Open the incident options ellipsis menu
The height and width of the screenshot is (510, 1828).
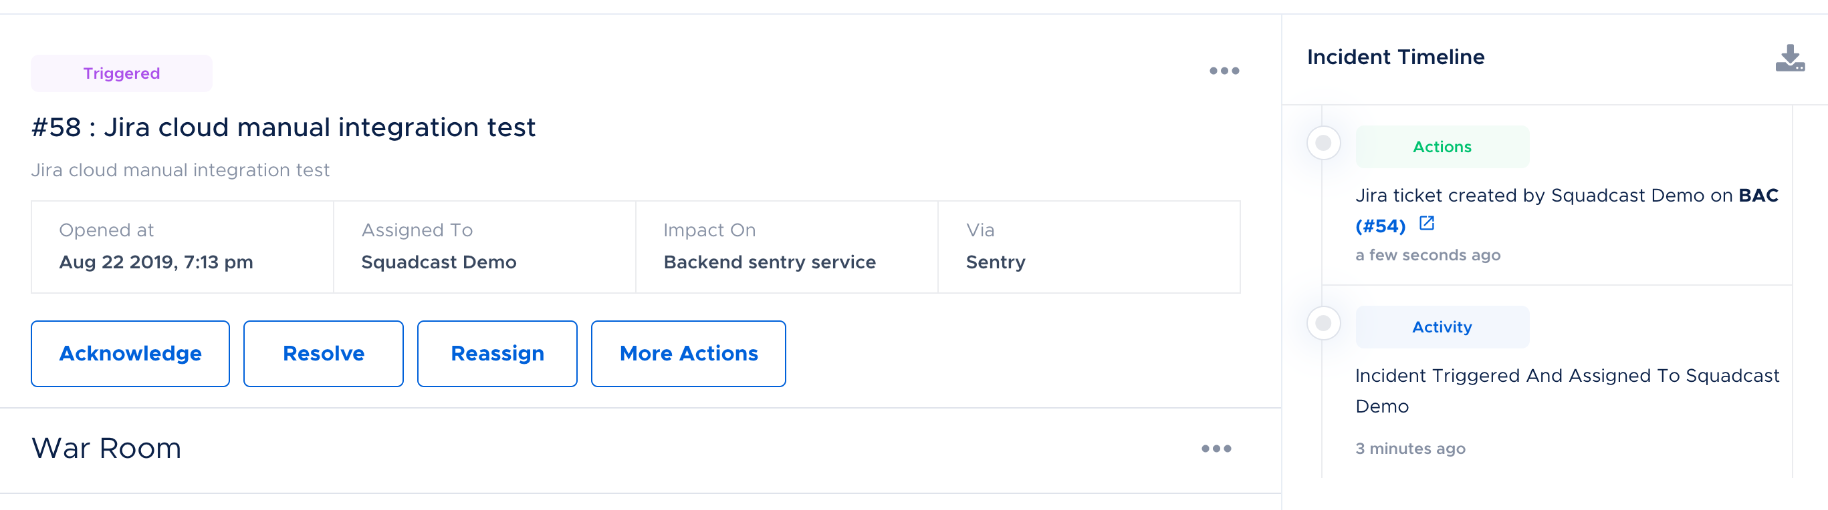(x=1224, y=71)
